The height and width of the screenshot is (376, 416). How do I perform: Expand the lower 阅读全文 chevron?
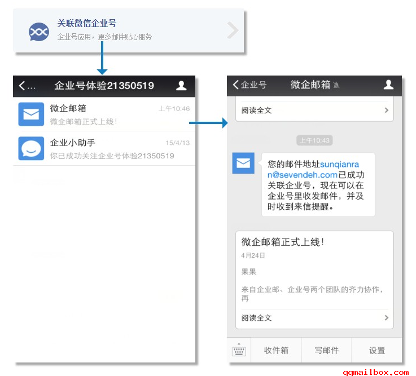click(x=386, y=318)
